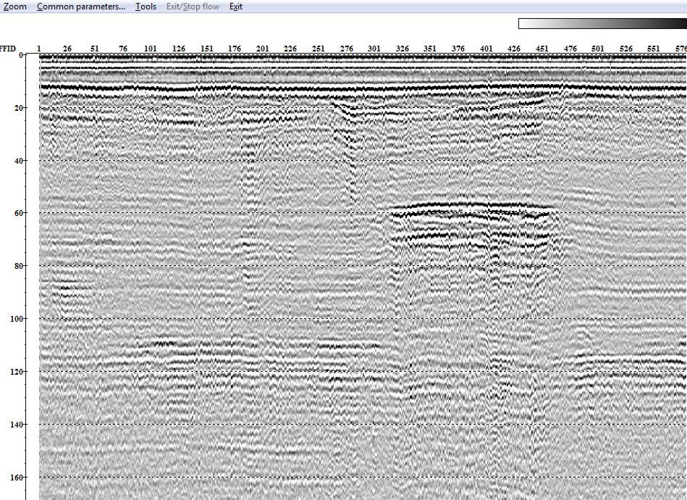Click time axis label 160
The height and width of the screenshot is (500, 687).
16,478
